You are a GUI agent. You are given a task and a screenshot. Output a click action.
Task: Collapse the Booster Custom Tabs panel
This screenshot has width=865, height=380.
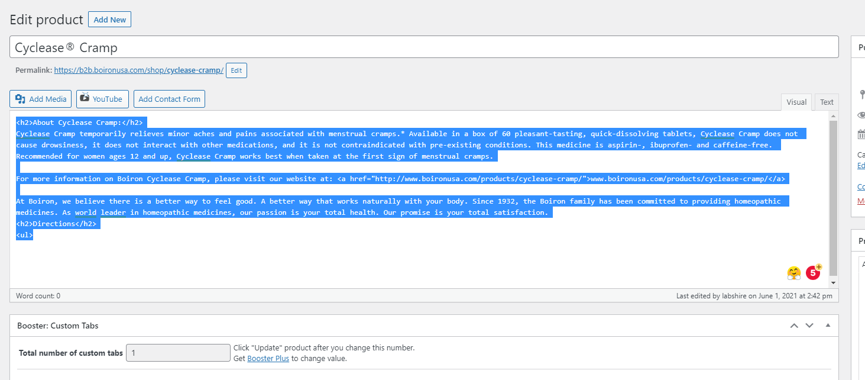(x=828, y=326)
